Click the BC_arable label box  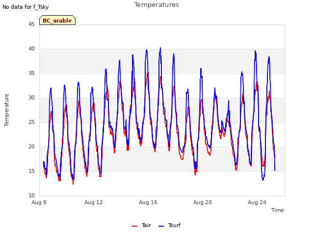tap(57, 20)
